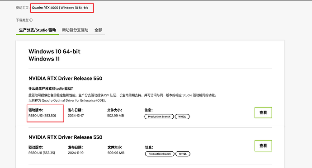Click WHQL badge for 553.50 driver

coord(182,117)
